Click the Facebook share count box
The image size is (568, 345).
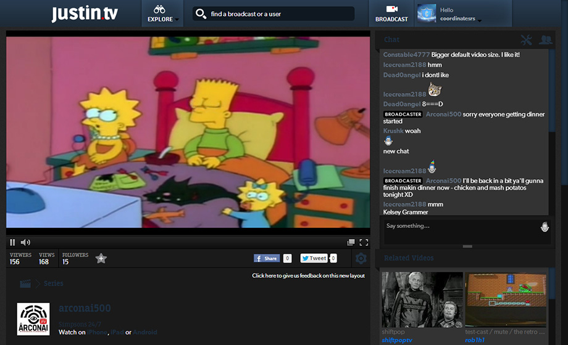pos(287,258)
